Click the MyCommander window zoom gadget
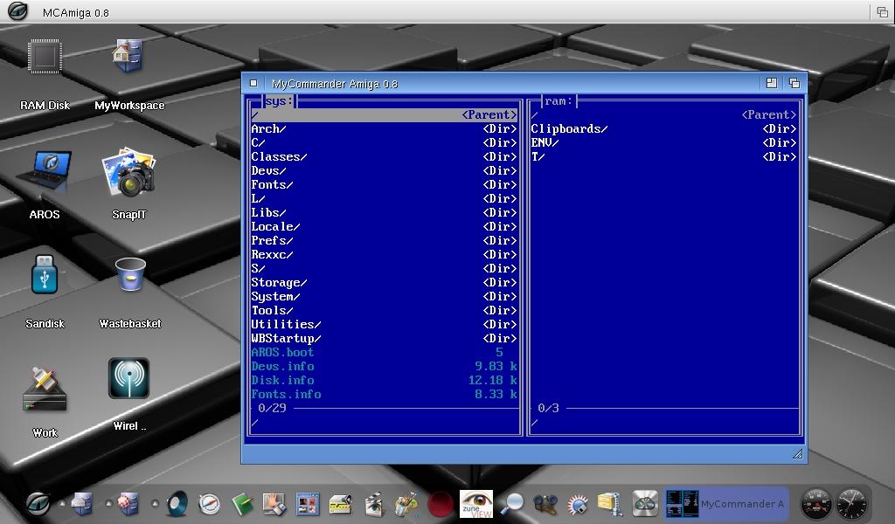The width and height of the screenshot is (895, 524). coord(771,83)
